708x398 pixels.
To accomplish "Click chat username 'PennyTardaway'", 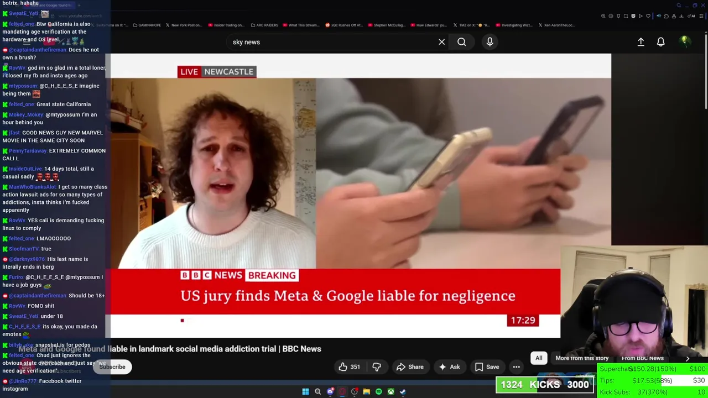I will (x=28, y=151).
